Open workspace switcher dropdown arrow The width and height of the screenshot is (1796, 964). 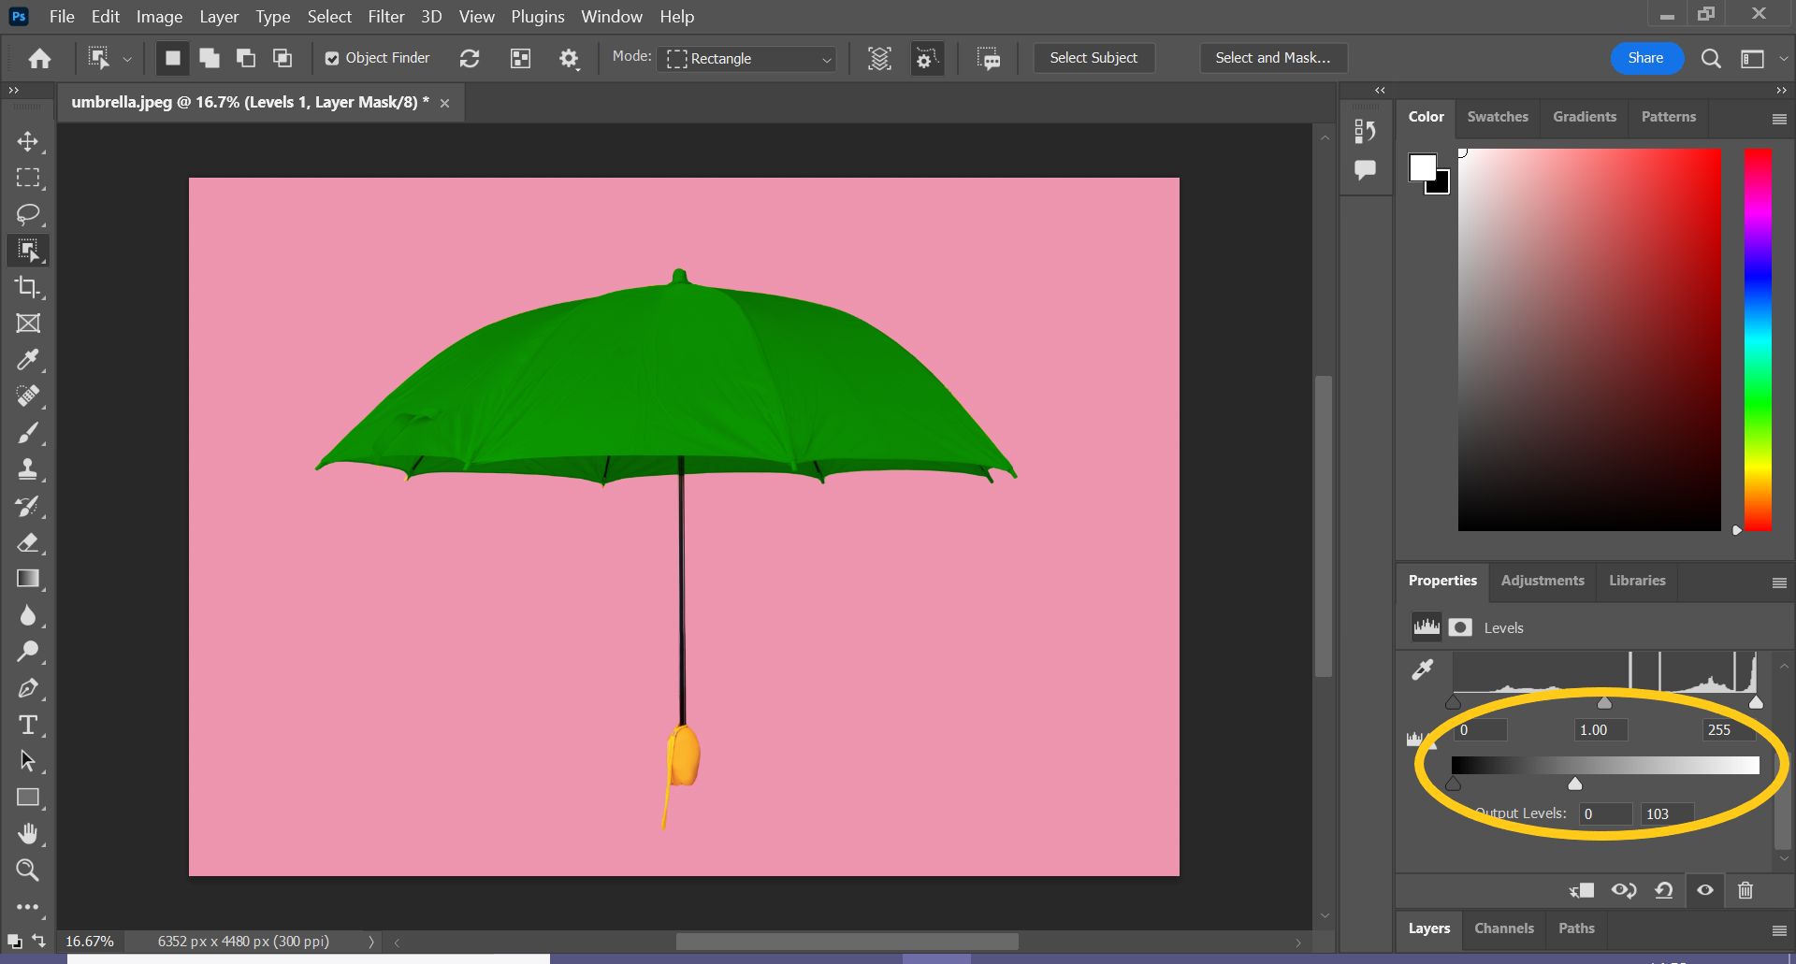click(x=1784, y=59)
